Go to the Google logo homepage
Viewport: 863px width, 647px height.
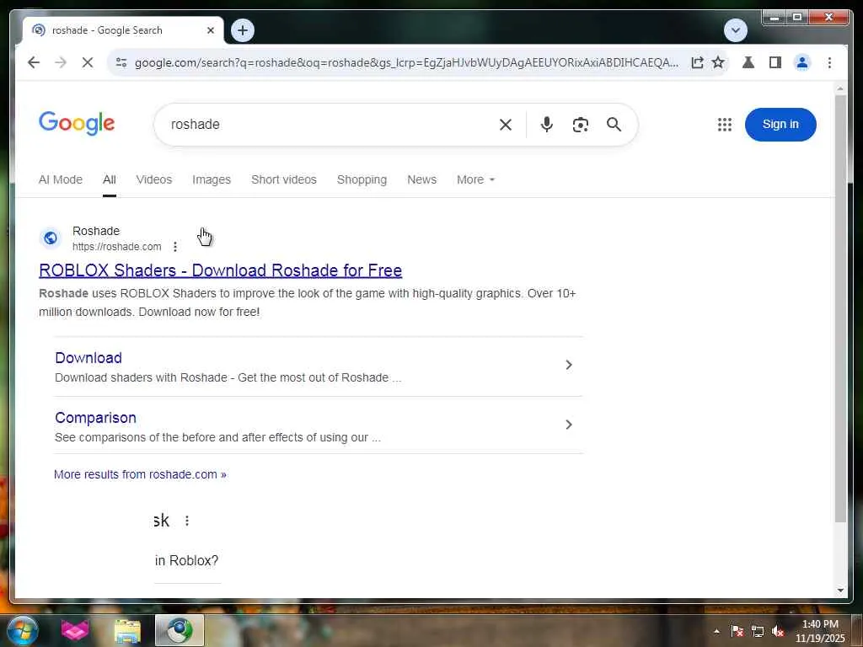[x=77, y=123]
